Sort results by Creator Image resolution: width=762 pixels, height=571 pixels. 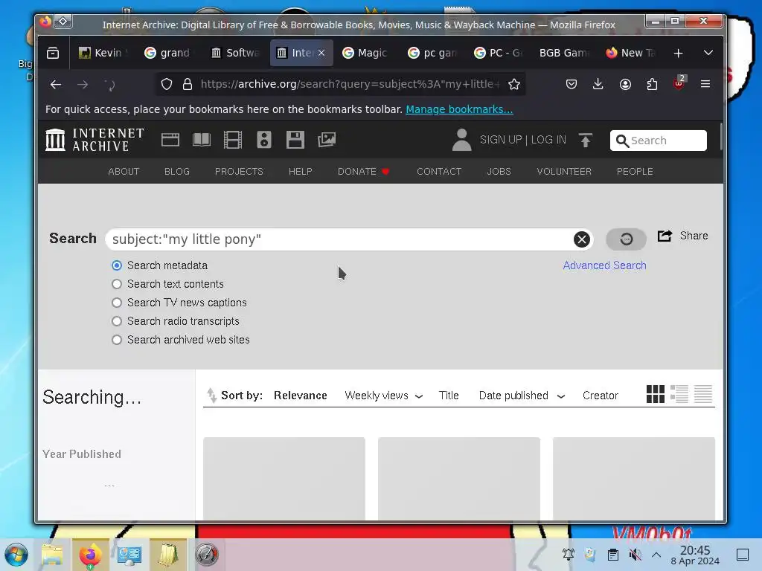point(601,396)
